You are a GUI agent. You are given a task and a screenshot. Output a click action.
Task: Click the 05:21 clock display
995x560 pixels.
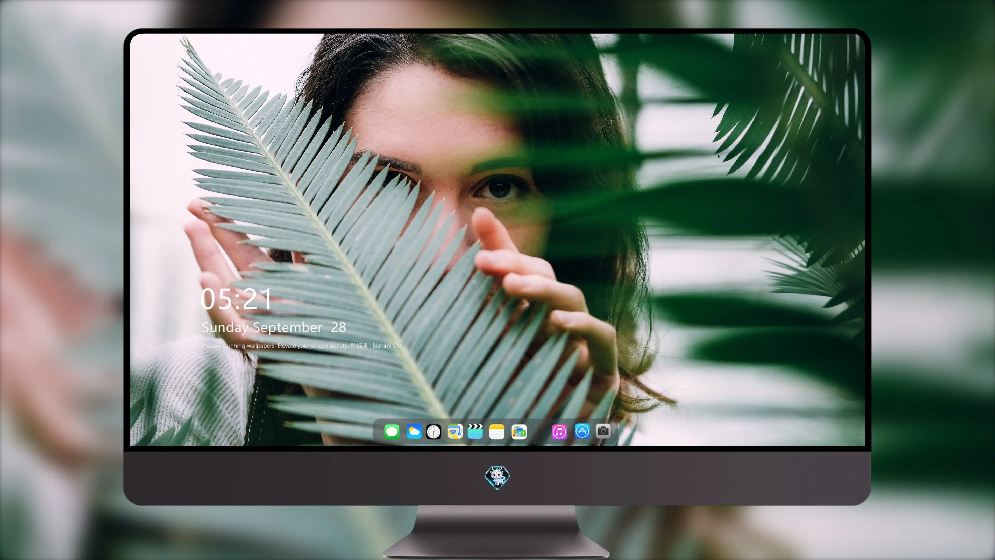coord(236,299)
